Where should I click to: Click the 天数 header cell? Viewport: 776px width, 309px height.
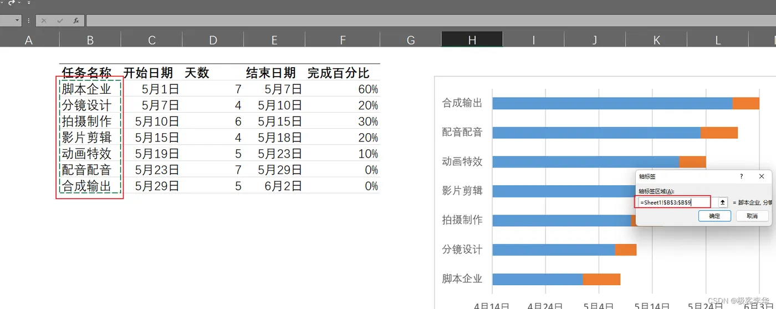pyautogui.click(x=213, y=73)
